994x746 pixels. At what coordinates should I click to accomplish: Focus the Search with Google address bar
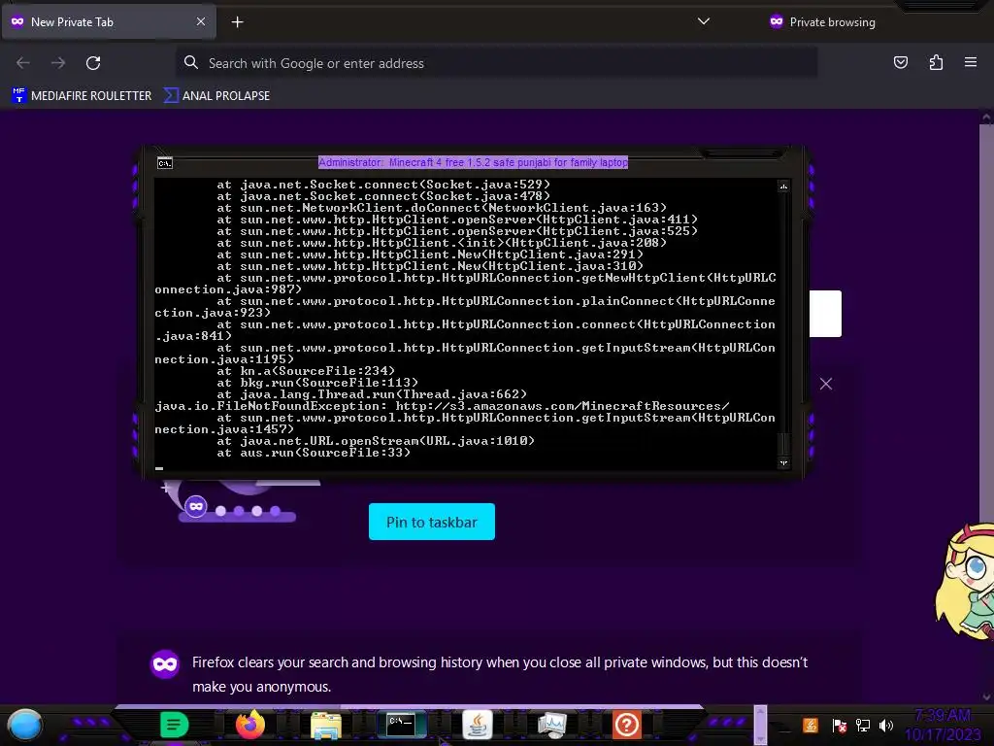click(496, 63)
